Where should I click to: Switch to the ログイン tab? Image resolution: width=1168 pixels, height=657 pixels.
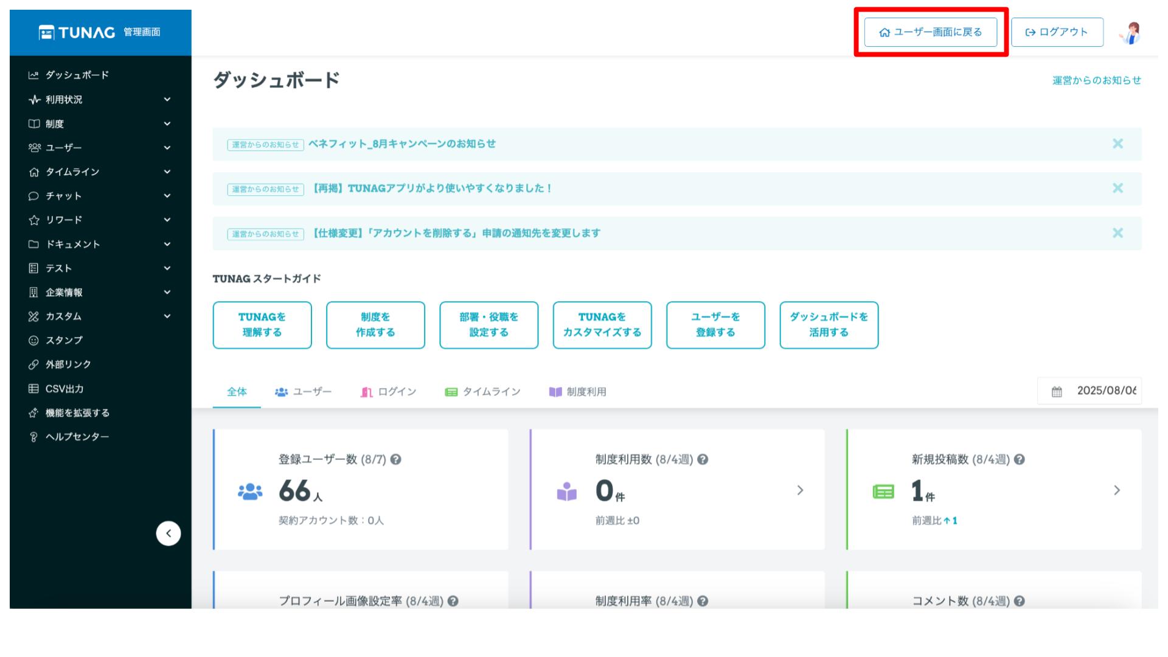(x=388, y=392)
